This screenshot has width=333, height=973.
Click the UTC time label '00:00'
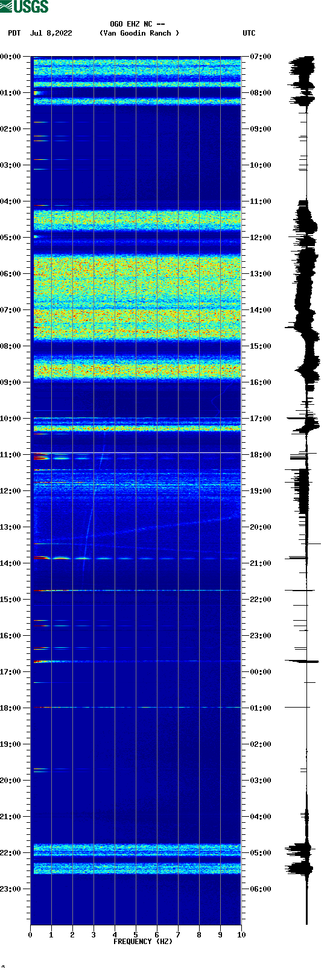coord(261,672)
